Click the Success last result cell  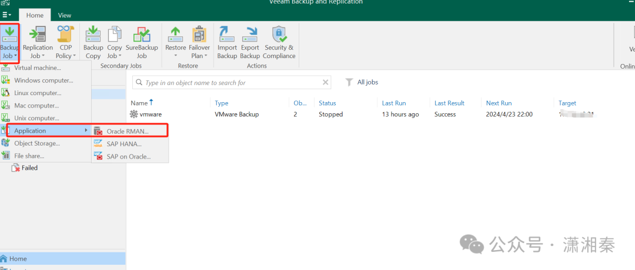tap(445, 114)
